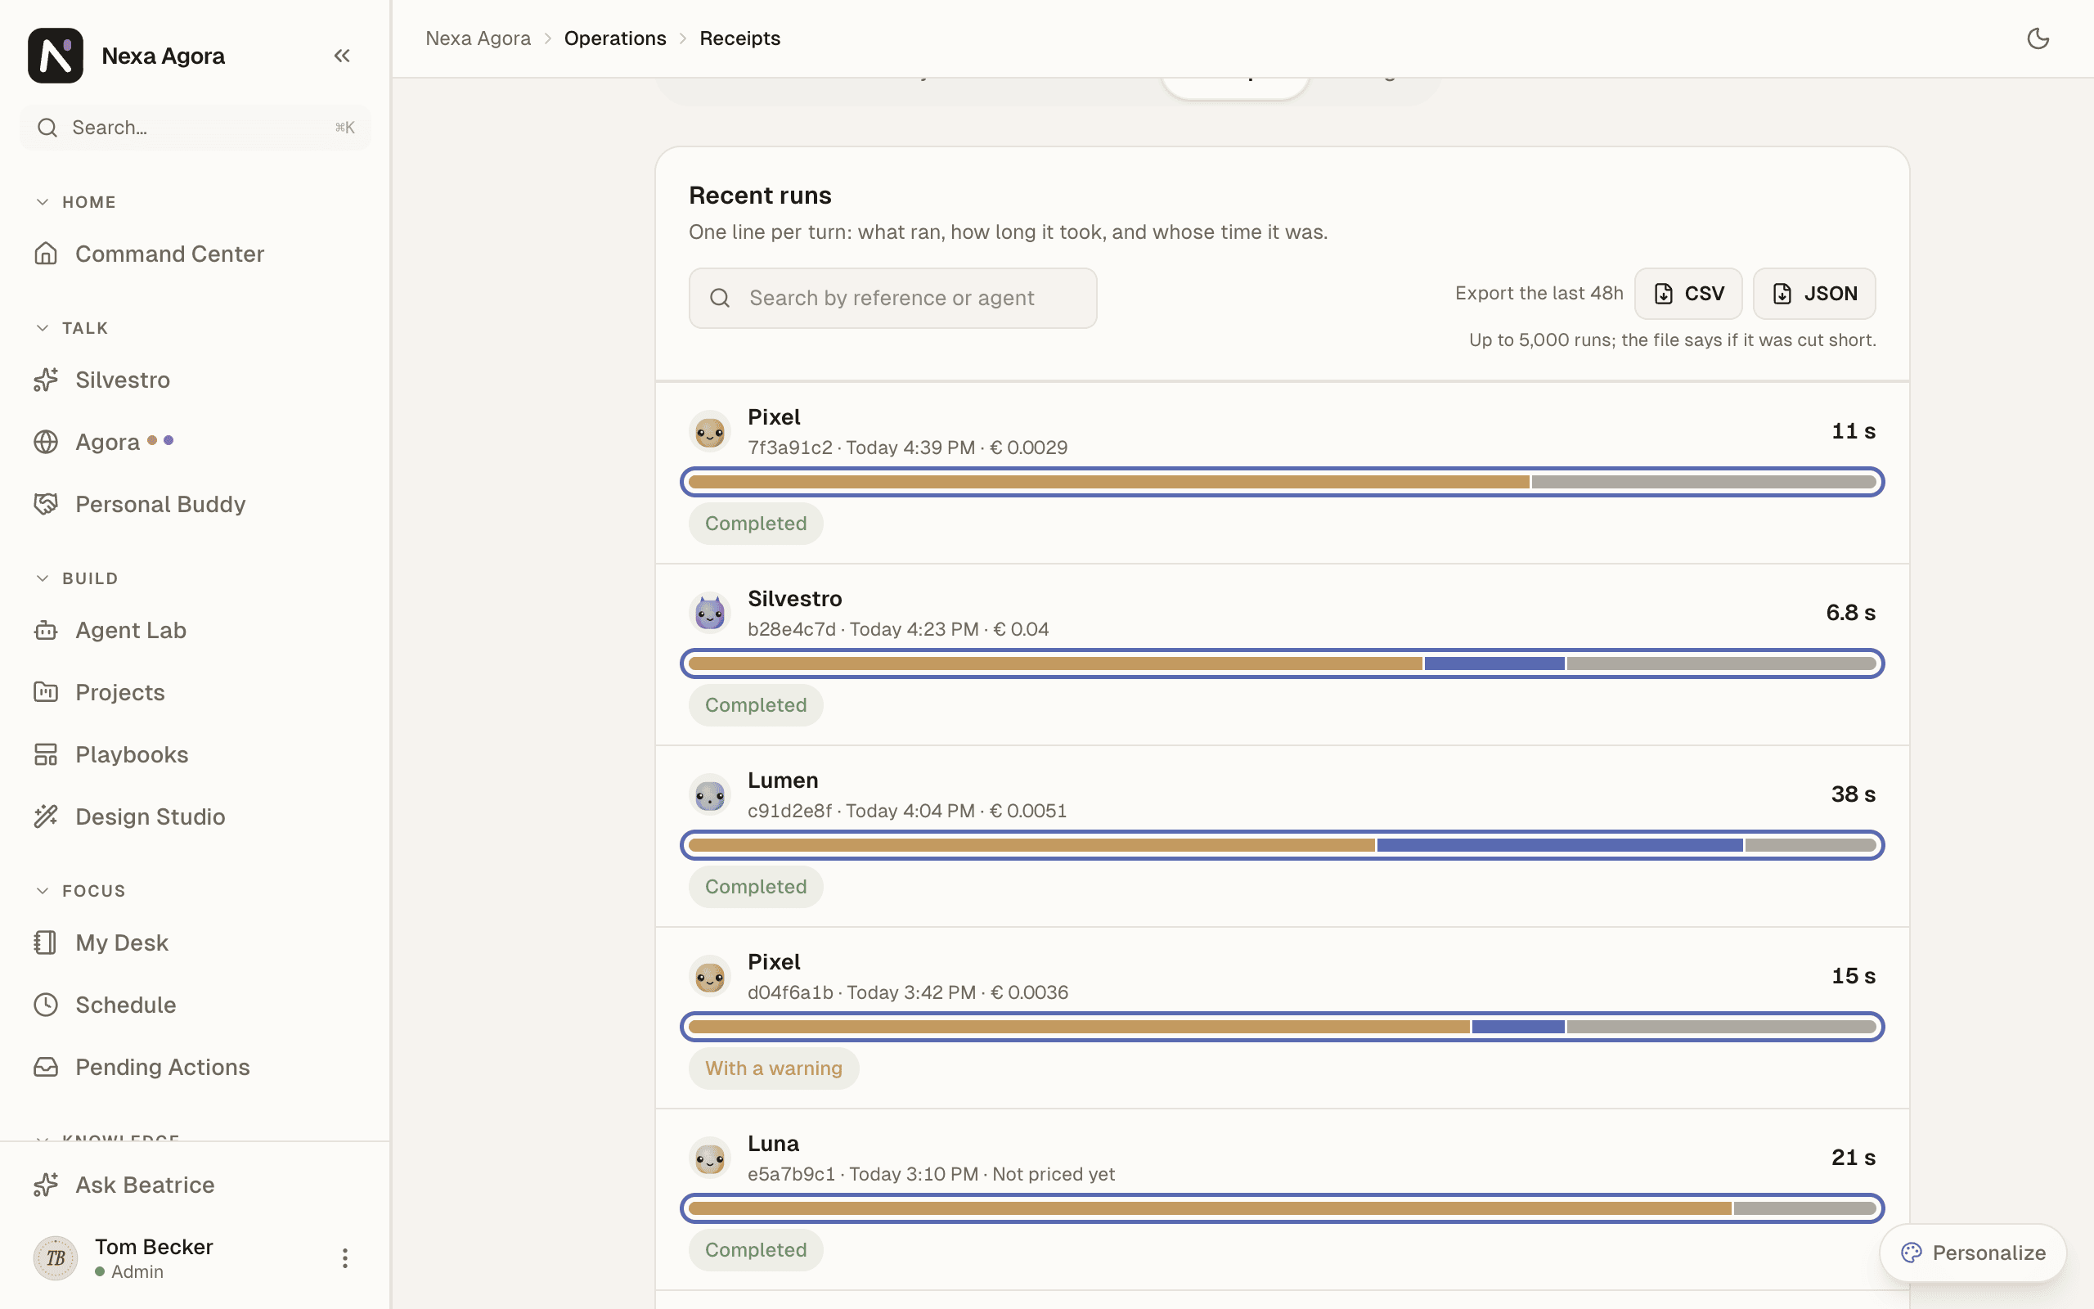Screen dimensions: 2094x1309
Task: Open Ask Beatrice sparkle icon
Action: point(46,1185)
